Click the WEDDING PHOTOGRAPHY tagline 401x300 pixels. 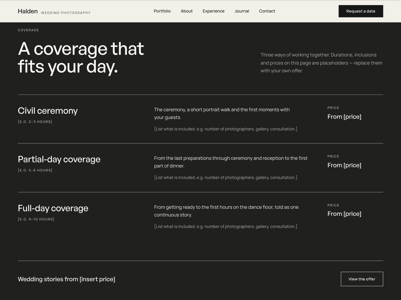(x=66, y=13)
